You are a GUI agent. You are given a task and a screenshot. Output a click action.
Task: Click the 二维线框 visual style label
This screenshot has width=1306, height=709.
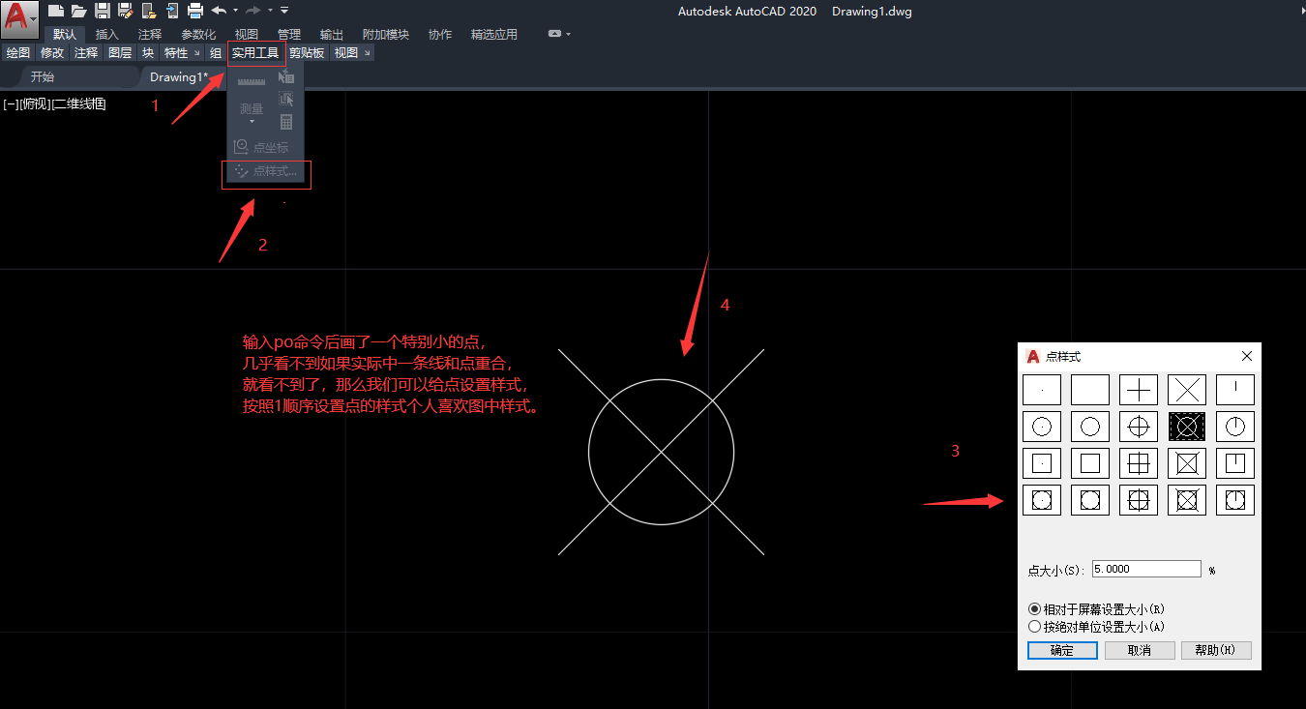78,104
